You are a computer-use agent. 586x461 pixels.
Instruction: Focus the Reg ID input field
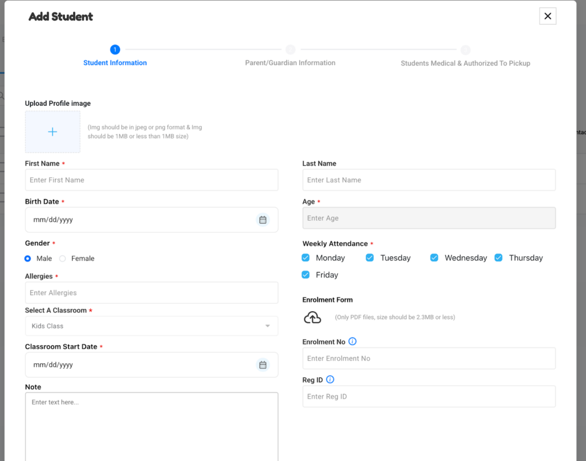coord(429,397)
